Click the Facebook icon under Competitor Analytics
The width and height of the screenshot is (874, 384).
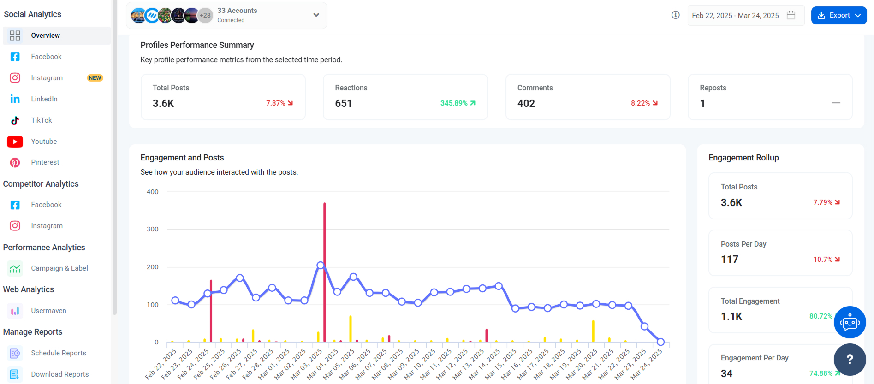[x=15, y=205]
